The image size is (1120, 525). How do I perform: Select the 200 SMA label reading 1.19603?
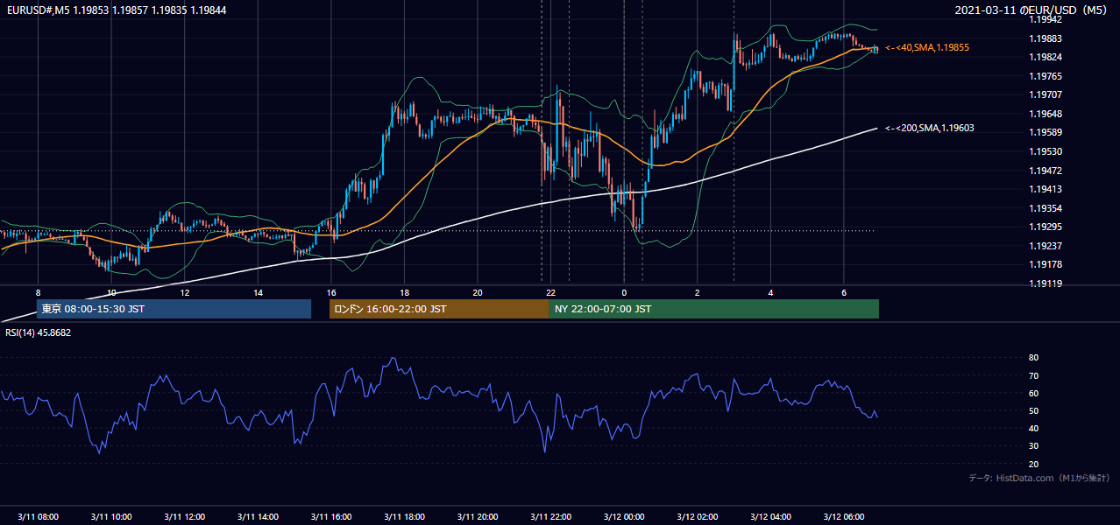[x=930, y=128]
